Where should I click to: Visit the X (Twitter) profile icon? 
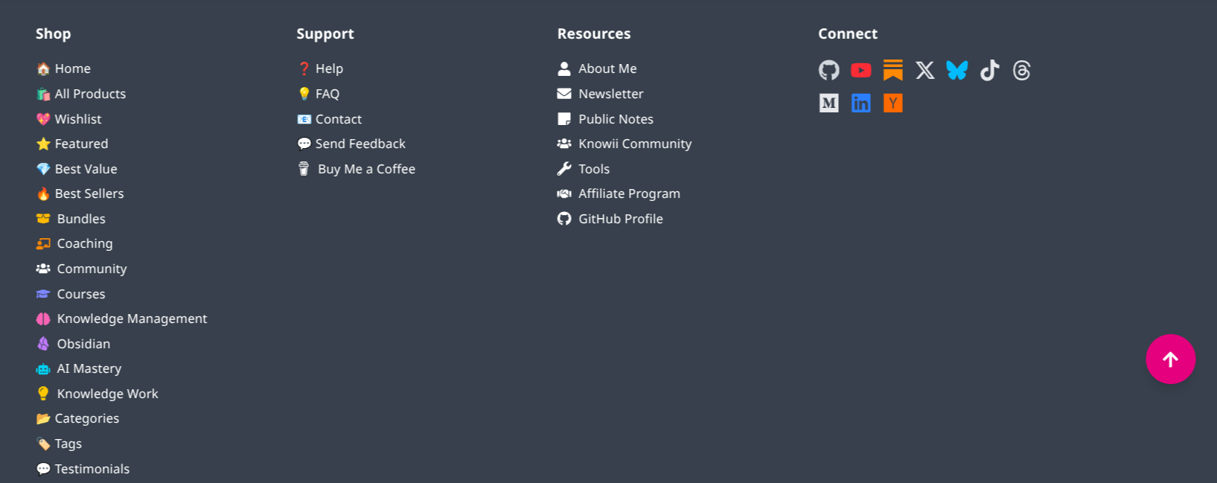(x=924, y=70)
